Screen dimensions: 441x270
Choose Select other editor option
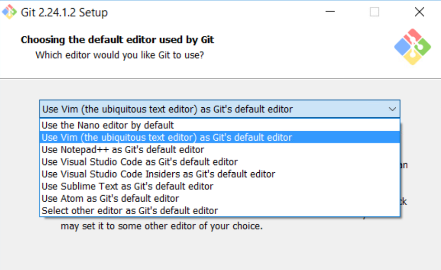point(129,210)
